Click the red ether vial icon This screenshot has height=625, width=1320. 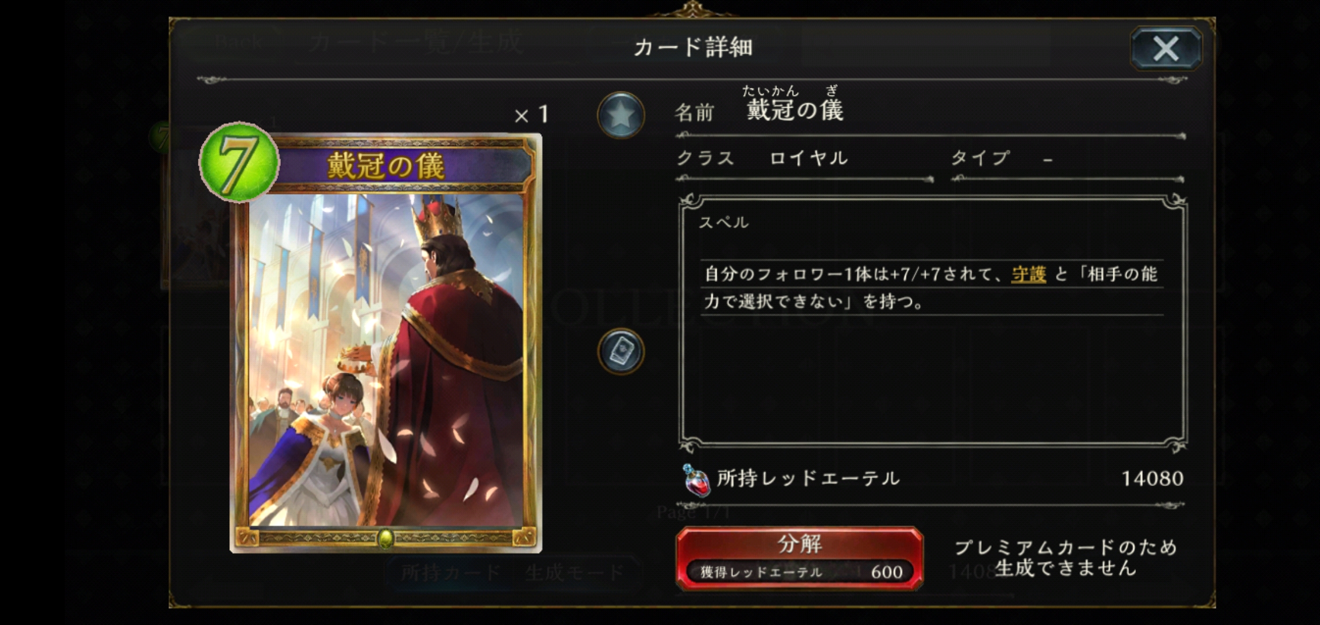[696, 480]
